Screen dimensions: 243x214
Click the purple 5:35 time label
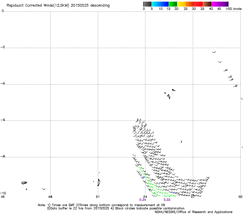167,200
